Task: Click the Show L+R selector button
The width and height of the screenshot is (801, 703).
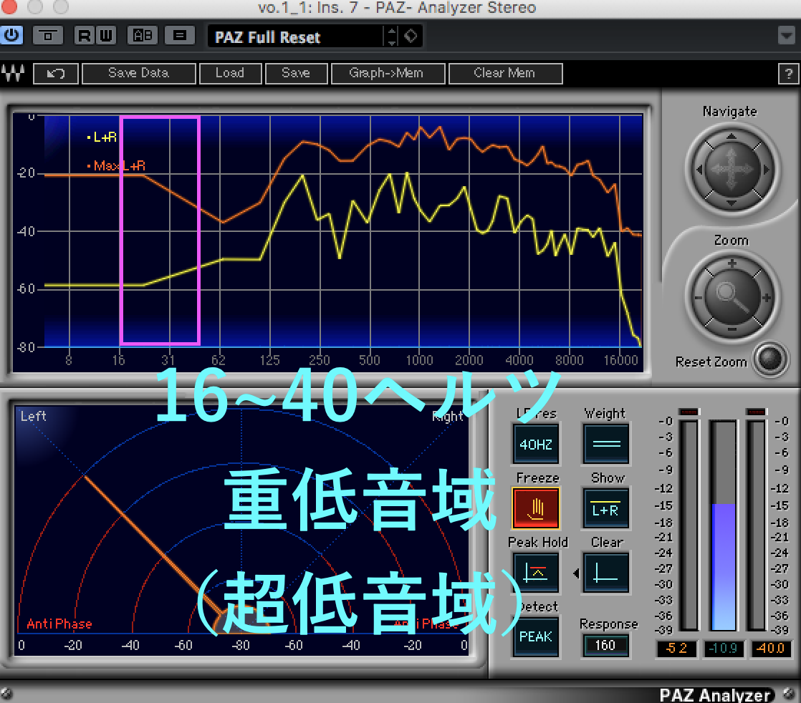Action: click(x=606, y=508)
